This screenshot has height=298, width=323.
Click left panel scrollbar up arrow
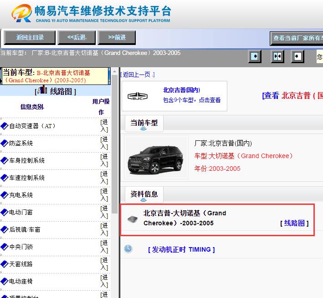click(x=114, y=71)
